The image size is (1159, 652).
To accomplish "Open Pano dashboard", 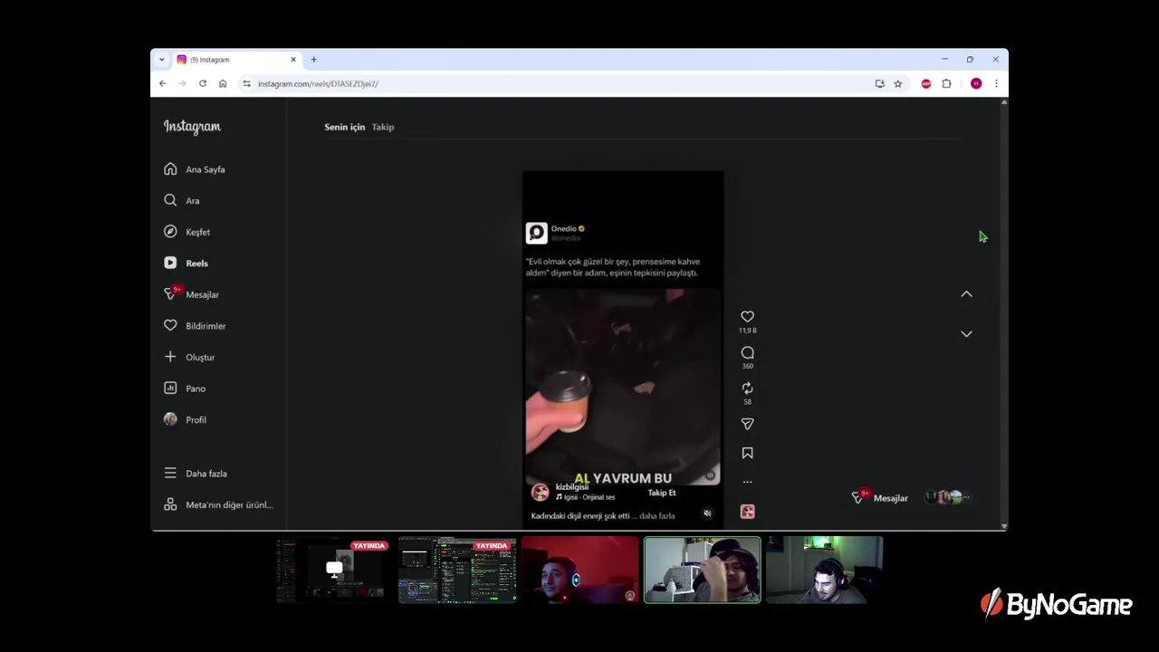I will point(185,388).
